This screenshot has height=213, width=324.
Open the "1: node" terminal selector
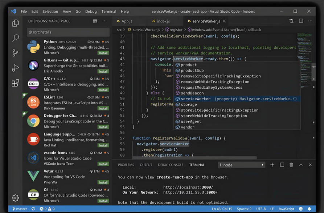tap(241, 165)
